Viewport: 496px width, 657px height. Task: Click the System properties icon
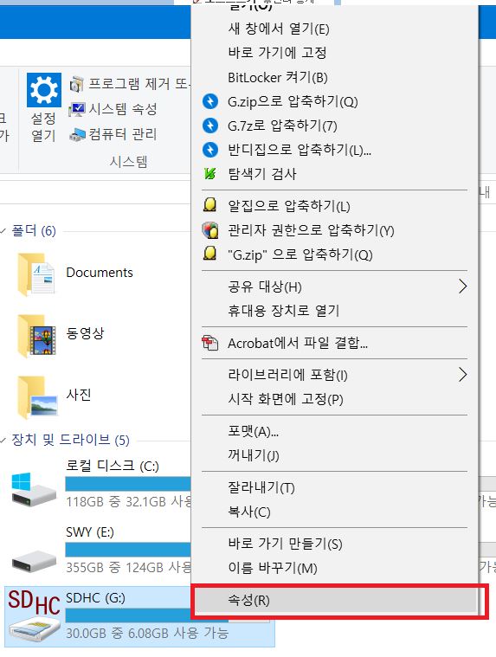click(x=77, y=109)
